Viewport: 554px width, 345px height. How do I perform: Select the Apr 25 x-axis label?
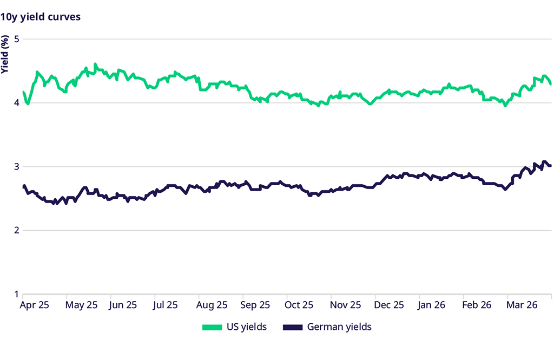click(x=35, y=305)
